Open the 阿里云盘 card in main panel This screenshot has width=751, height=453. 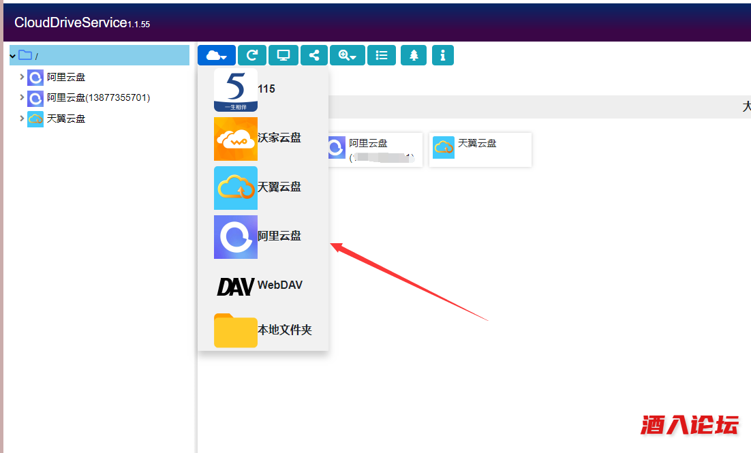[x=375, y=150]
